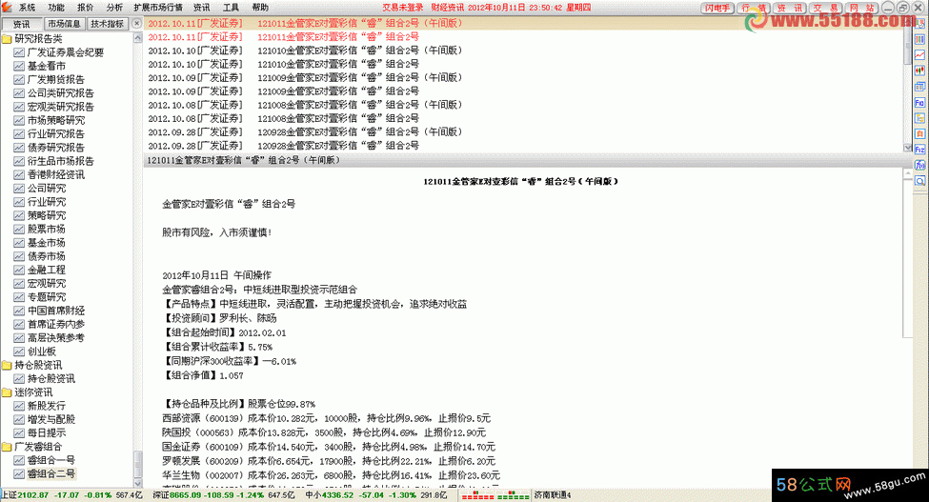Image resolution: width=929 pixels, height=502 pixels.
Task: Open the 功能 menu
Action: pyautogui.click(x=56, y=7)
